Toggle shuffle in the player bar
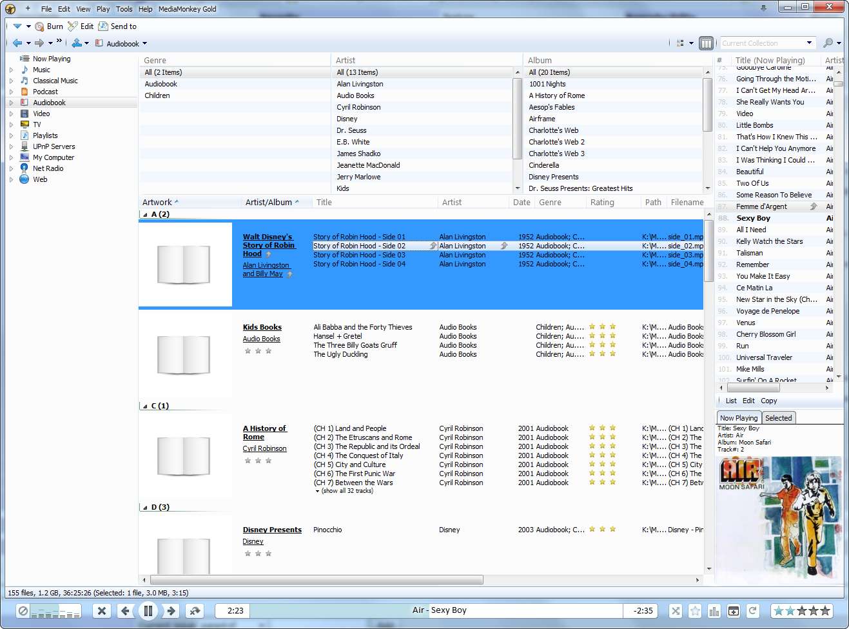This screenshot has width=849, height=629. [x=675, y=610]
